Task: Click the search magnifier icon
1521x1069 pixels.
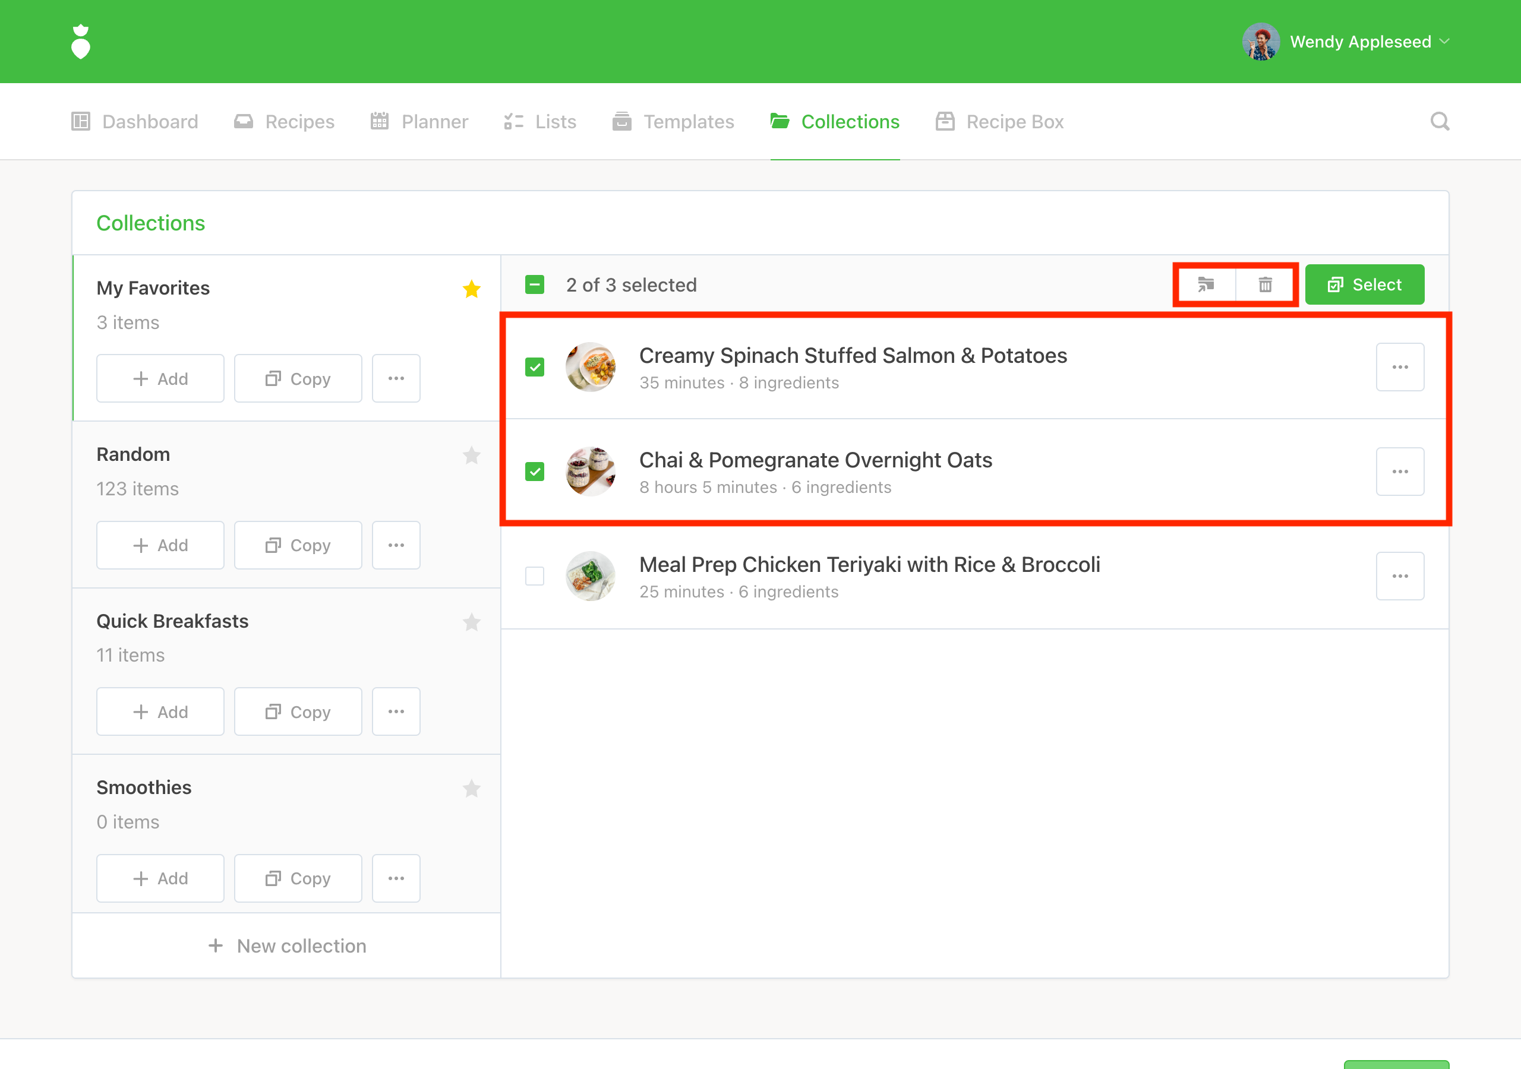Action: (1439, 121)
